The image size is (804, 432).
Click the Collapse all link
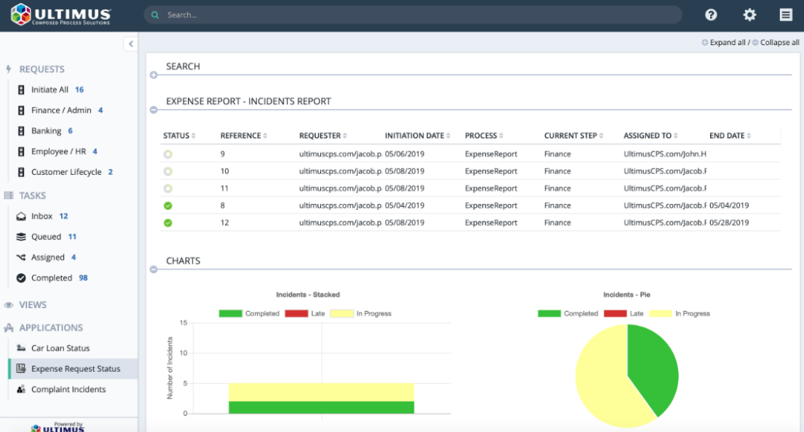pos(779,43)
